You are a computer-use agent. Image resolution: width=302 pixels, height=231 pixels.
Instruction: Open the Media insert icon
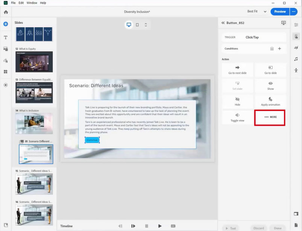6,49
